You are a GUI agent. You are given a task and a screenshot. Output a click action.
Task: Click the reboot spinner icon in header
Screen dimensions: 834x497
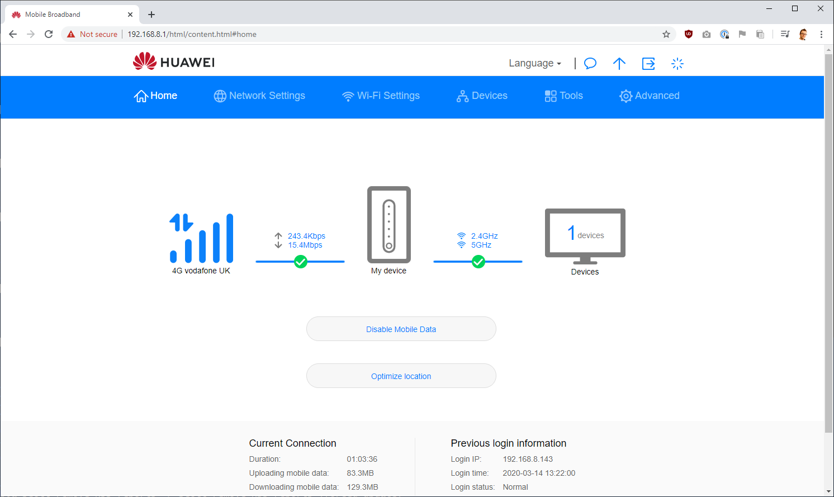677,64
